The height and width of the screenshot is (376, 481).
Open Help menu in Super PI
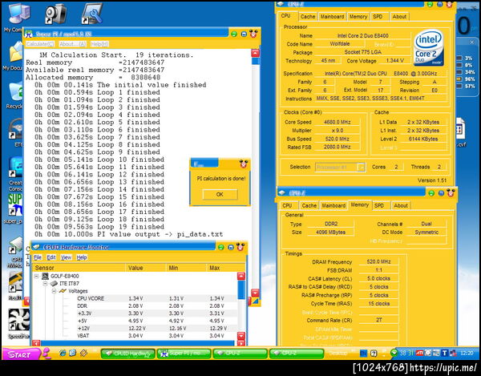[99, 44]
